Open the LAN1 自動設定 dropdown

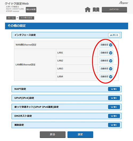point(106,53)
